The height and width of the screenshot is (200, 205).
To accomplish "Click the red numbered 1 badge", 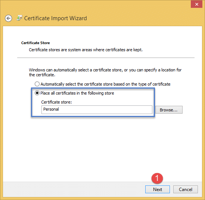I will tap(157, 178).
